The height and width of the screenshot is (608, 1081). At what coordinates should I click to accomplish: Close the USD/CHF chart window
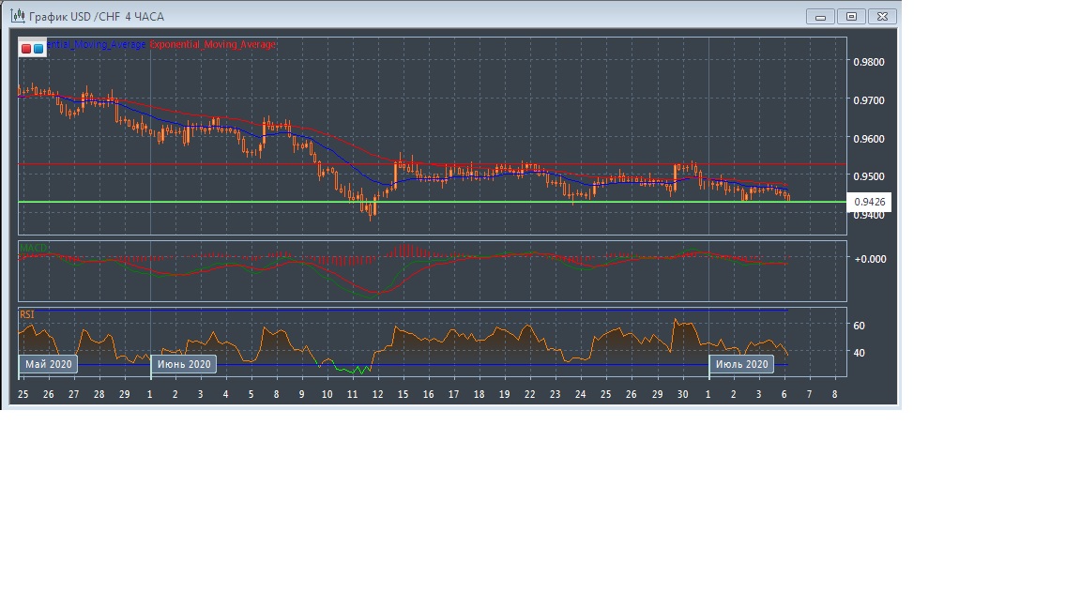(882, 17)
